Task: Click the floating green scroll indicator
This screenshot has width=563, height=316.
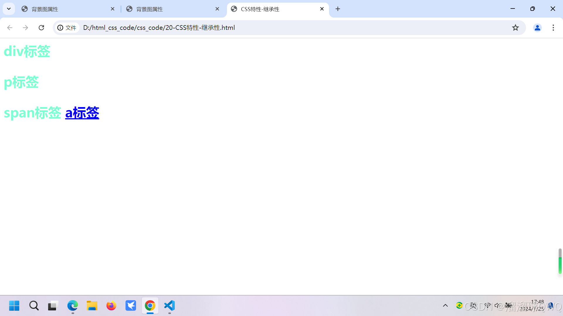Action: 560,262
